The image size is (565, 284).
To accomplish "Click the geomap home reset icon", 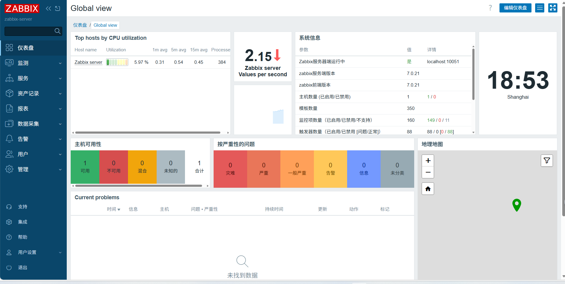I will pos(428,189).
